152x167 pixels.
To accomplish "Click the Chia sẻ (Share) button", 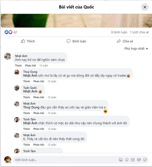I will pyautogui.click(x=125, y=41).
